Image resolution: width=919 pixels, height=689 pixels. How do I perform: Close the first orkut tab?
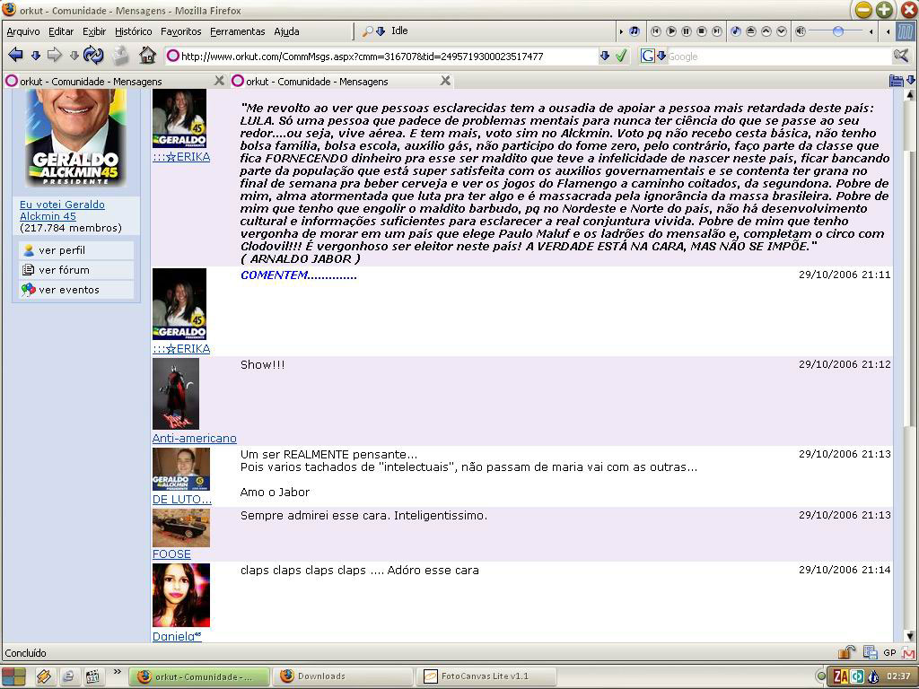point(219,81)
